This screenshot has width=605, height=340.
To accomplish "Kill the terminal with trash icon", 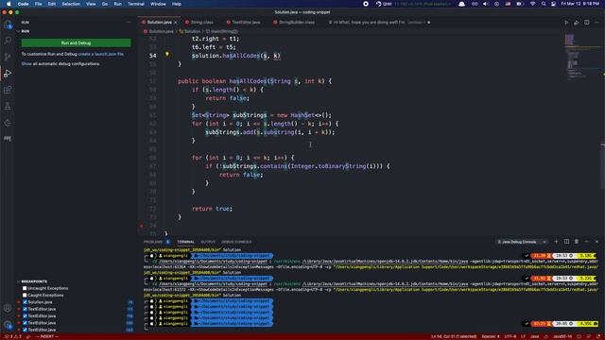I will [577, 242].
